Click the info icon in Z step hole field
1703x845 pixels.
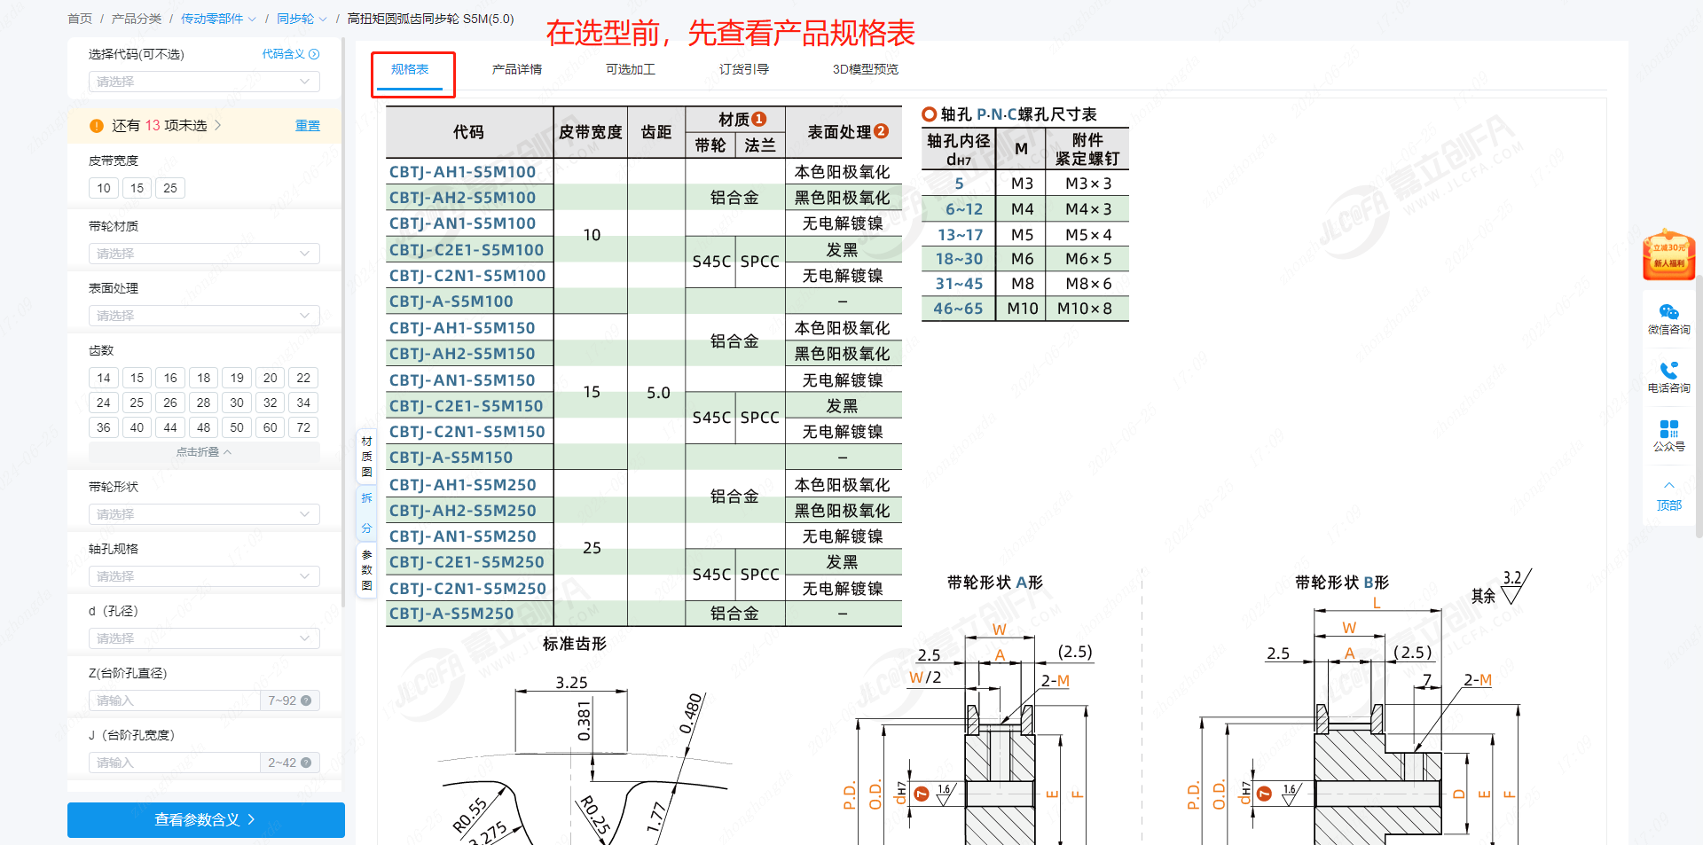point(306,700)
